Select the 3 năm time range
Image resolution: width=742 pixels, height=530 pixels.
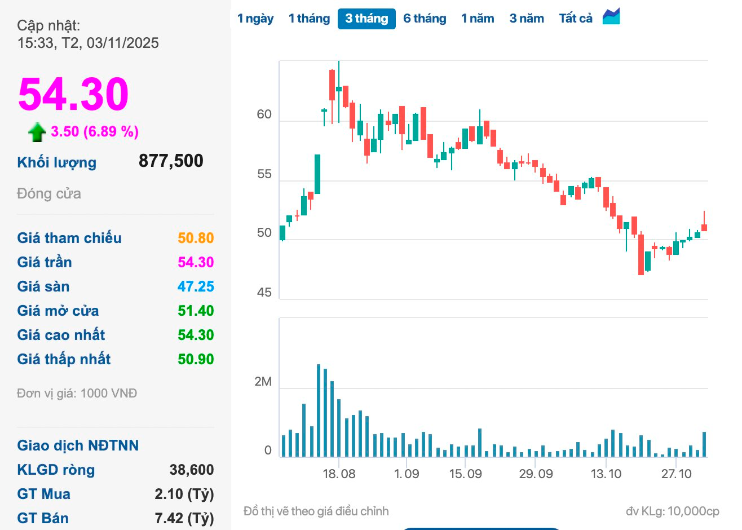point(527,19)
